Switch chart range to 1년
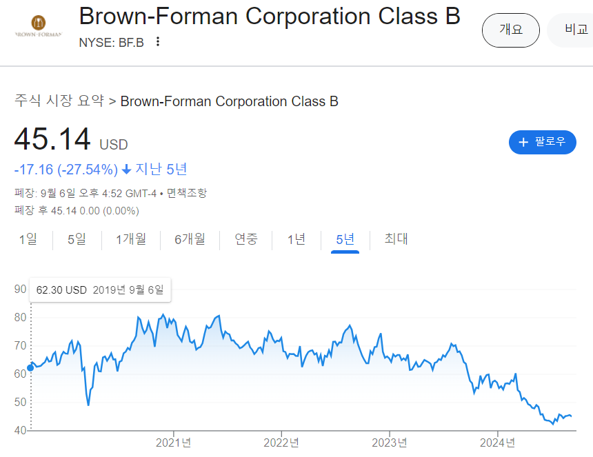This screenshot has width=593, height=457. [x=296, y=239]
